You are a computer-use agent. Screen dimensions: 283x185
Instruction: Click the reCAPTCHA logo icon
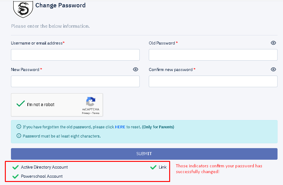coord(91,101)
